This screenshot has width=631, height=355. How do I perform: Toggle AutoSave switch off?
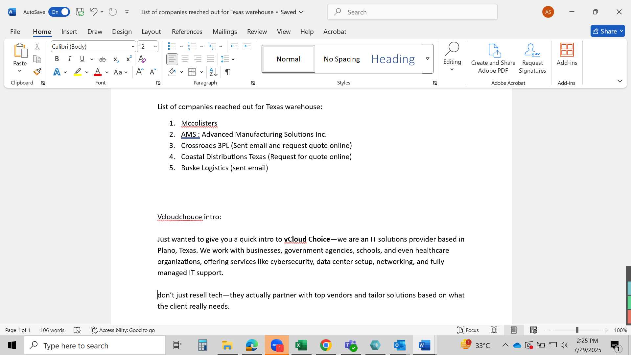[x=59, y=12]
